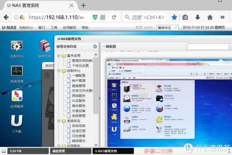Open a new browser tab with plus
The image size is (232, 155).
(84, 6)
